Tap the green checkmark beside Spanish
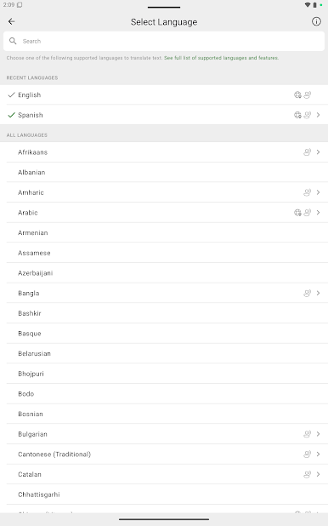This screenshot has width=328, height=526. click(11, 115)
